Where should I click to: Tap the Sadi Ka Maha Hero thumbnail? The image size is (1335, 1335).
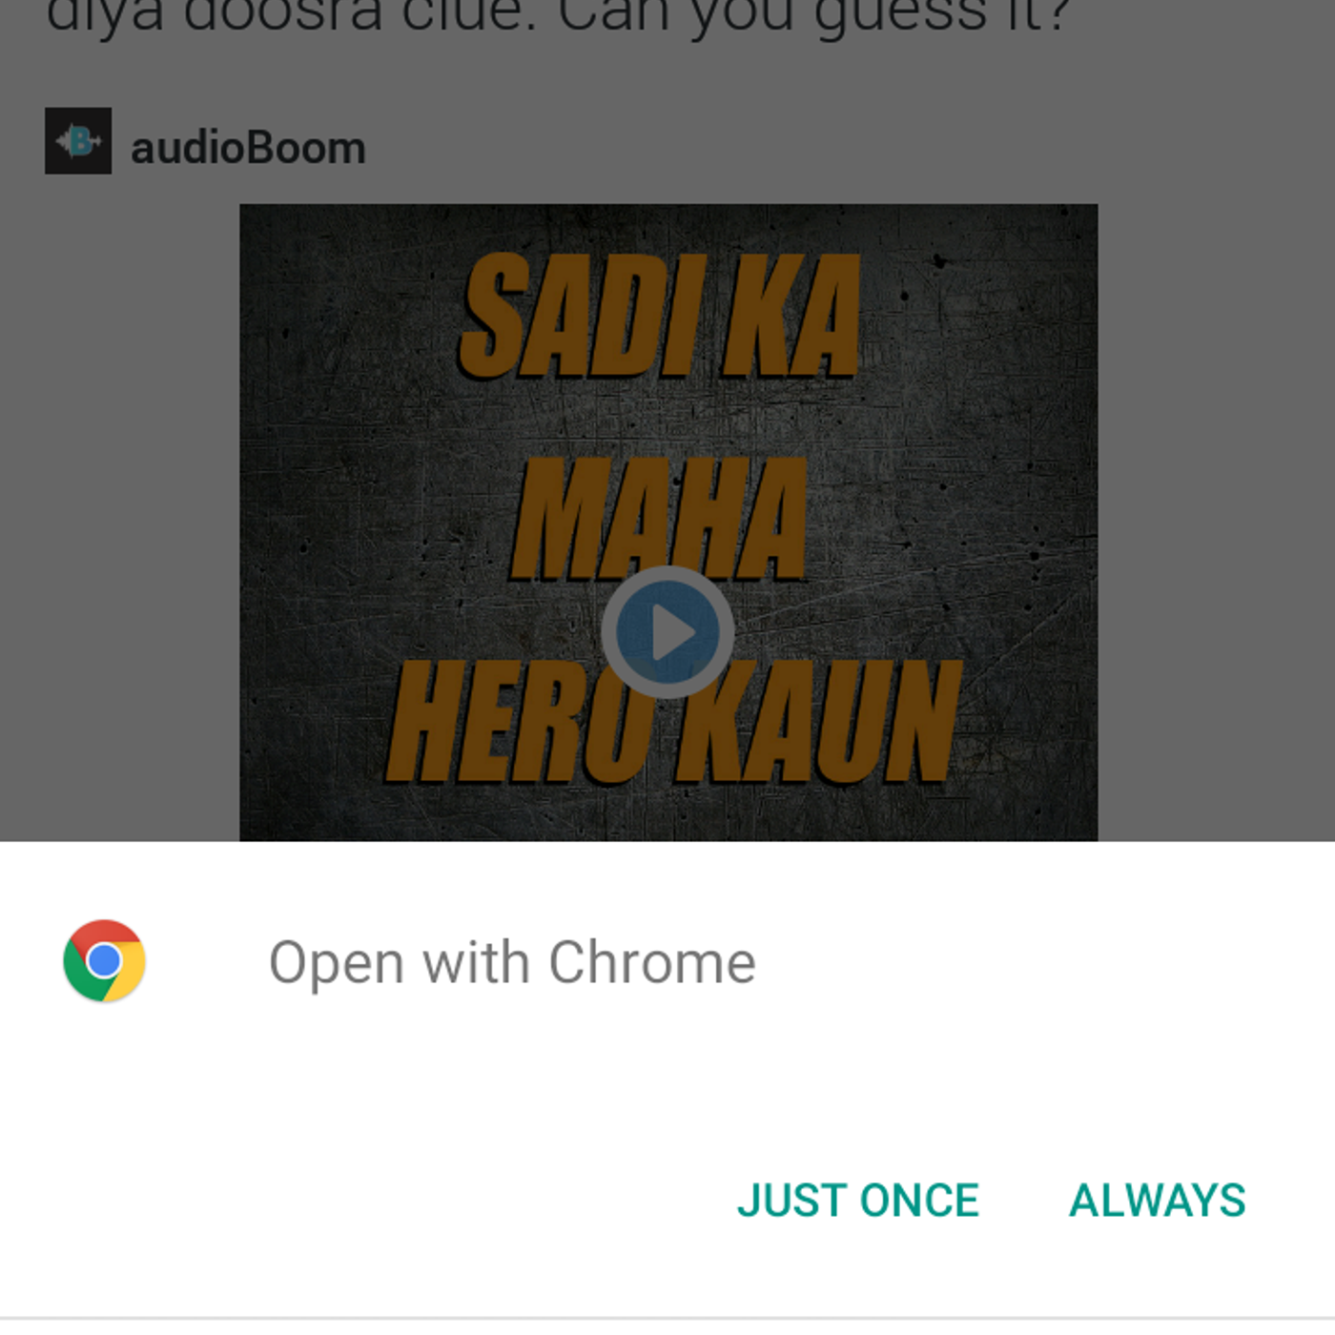click(668, 523)
